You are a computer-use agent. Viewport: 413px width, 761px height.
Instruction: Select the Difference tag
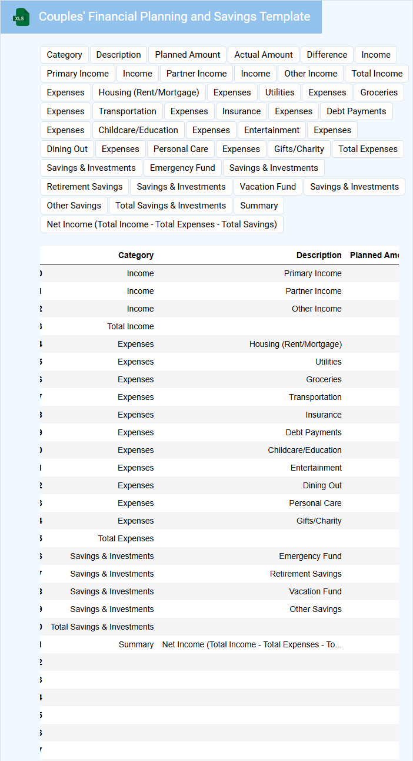tap(327, 55)
